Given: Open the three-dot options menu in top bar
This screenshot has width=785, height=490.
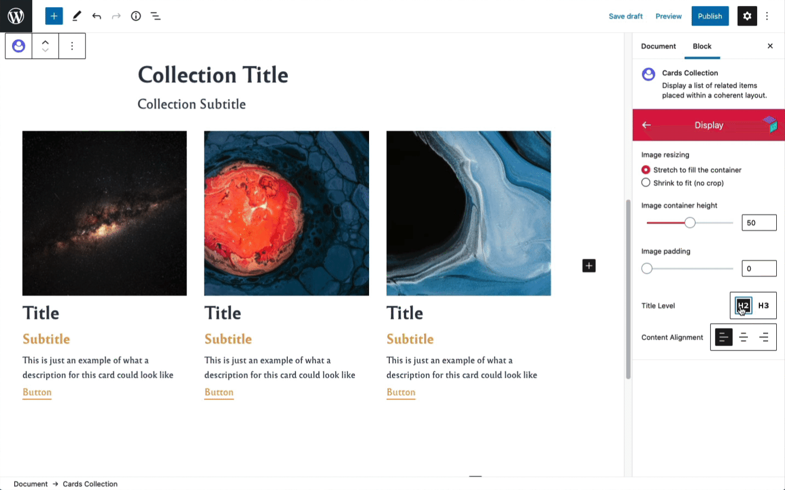Looking at the screenshot, I should (767, 16).
